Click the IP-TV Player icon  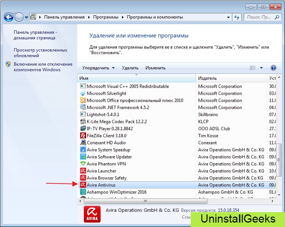point(83,128)
